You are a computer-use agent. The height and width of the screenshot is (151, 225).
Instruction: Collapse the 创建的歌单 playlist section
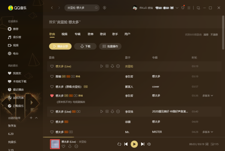36,118
